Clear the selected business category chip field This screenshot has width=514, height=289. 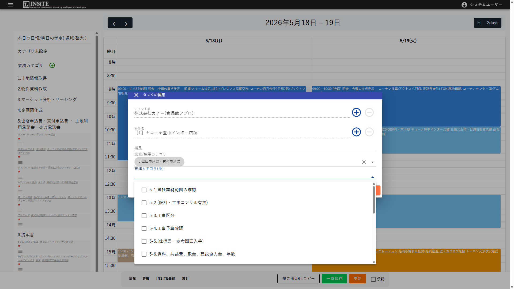pyautogui.click(x=364, y=162)
